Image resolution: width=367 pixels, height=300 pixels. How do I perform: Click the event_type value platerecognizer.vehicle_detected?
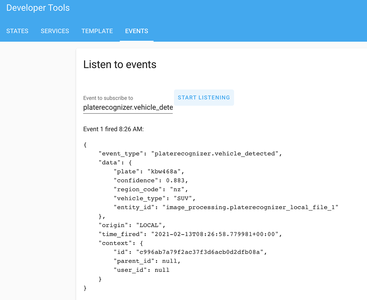tap(216, 154)
